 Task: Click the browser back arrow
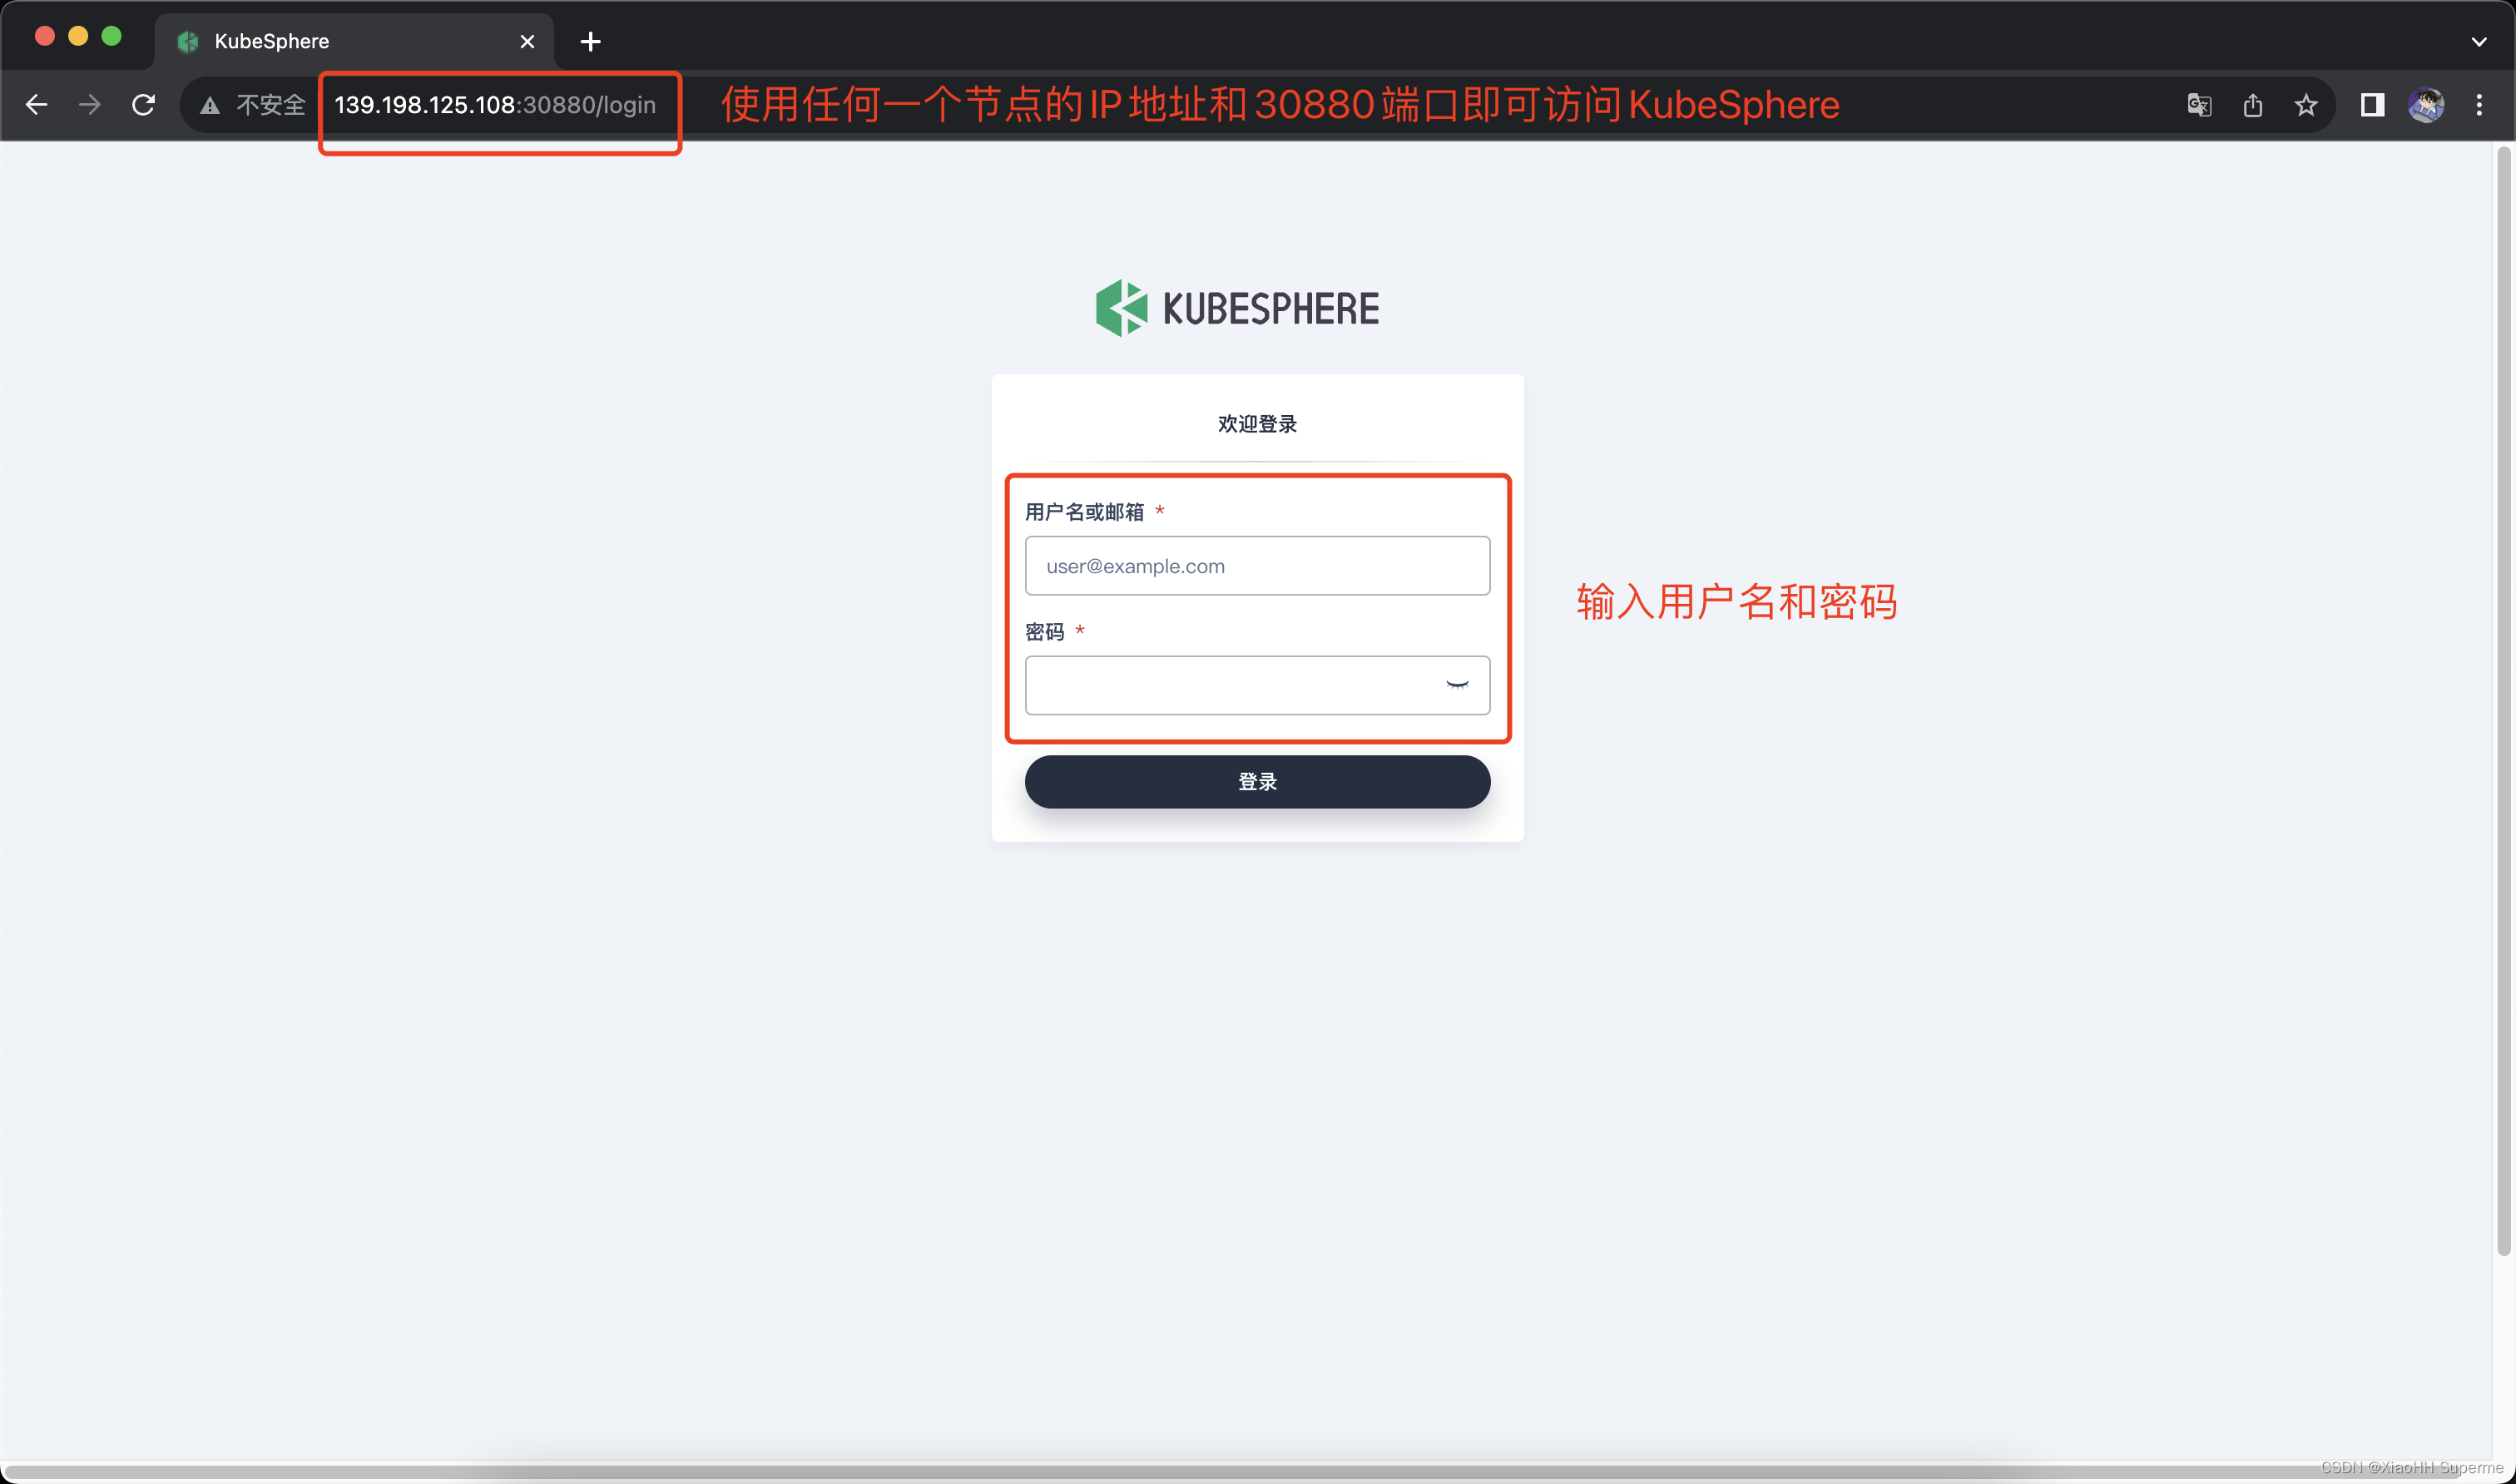(37, 105)
